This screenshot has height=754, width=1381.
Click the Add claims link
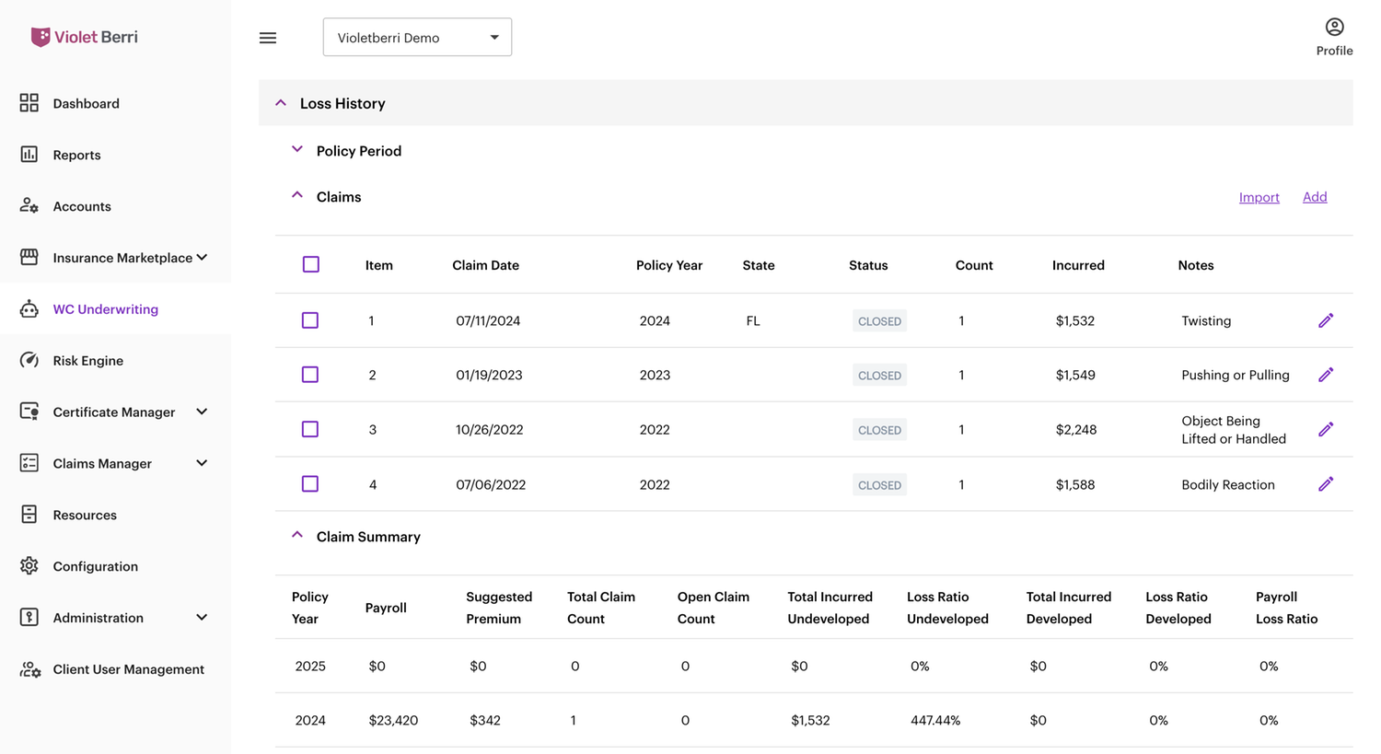(1315, 197)
